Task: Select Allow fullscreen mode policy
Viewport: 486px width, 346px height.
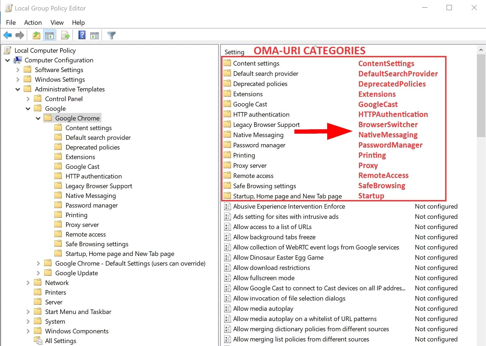Action: 264,278
